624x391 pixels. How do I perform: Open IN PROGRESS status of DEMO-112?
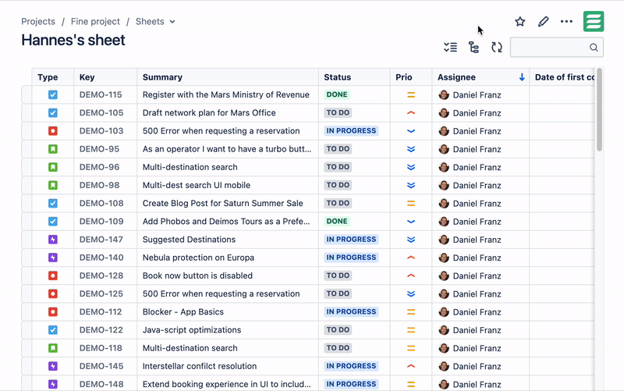click(x=351, y=311)
